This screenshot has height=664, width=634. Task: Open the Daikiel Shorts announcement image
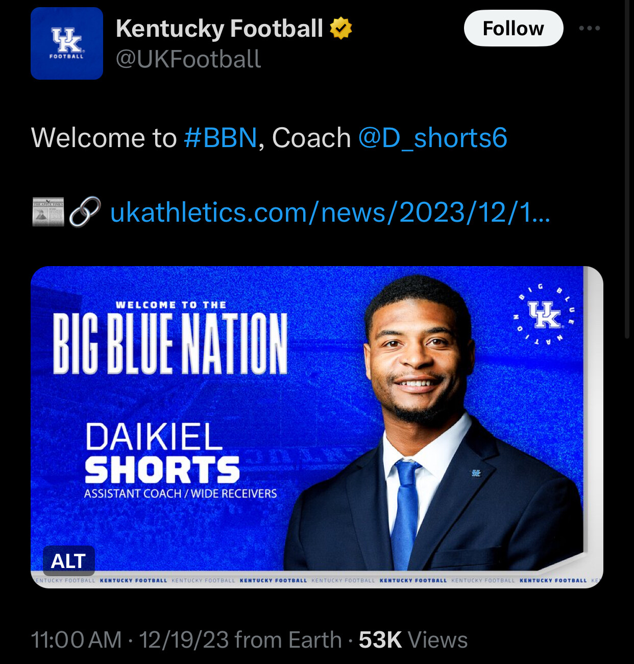(317, 427)
